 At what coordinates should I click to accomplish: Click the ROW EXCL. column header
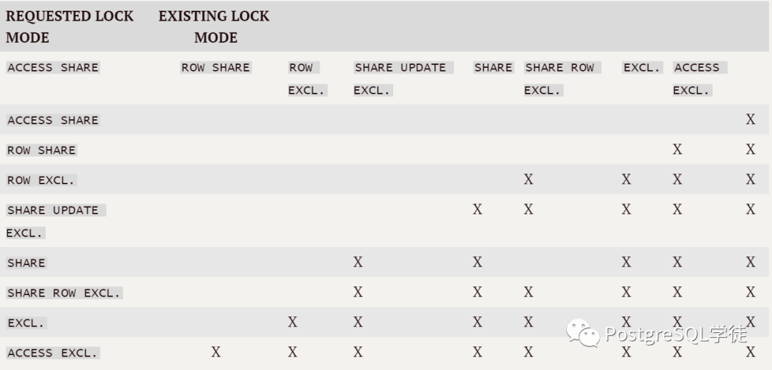click(x=306, y=79)
